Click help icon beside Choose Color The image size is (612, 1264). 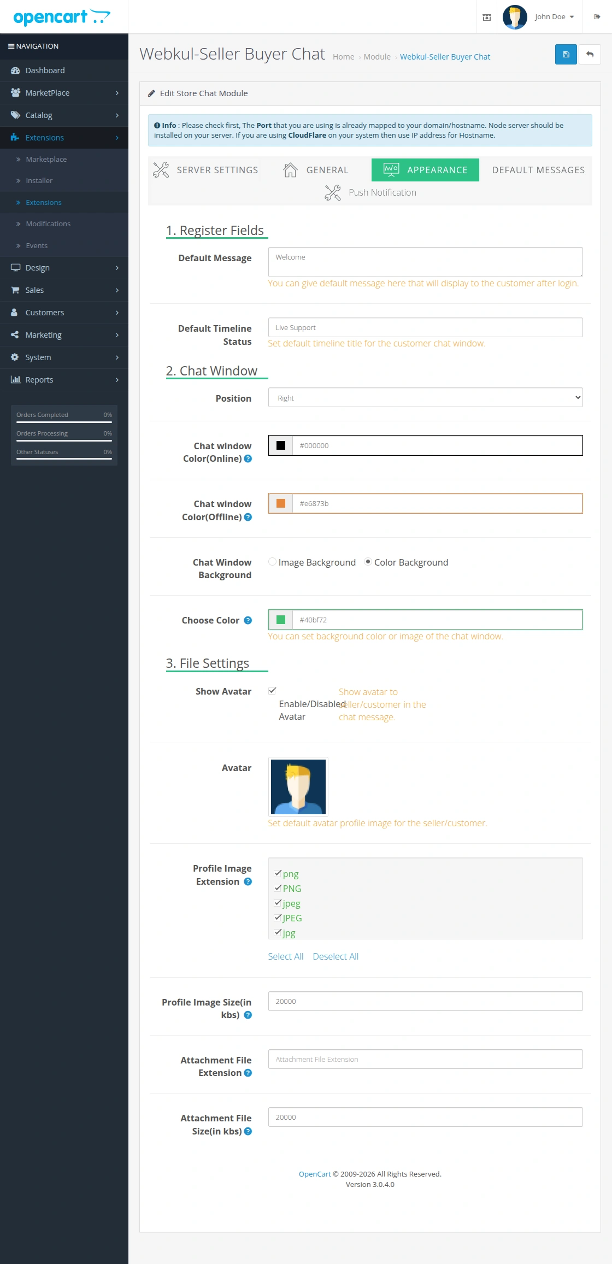click(248, 620)
